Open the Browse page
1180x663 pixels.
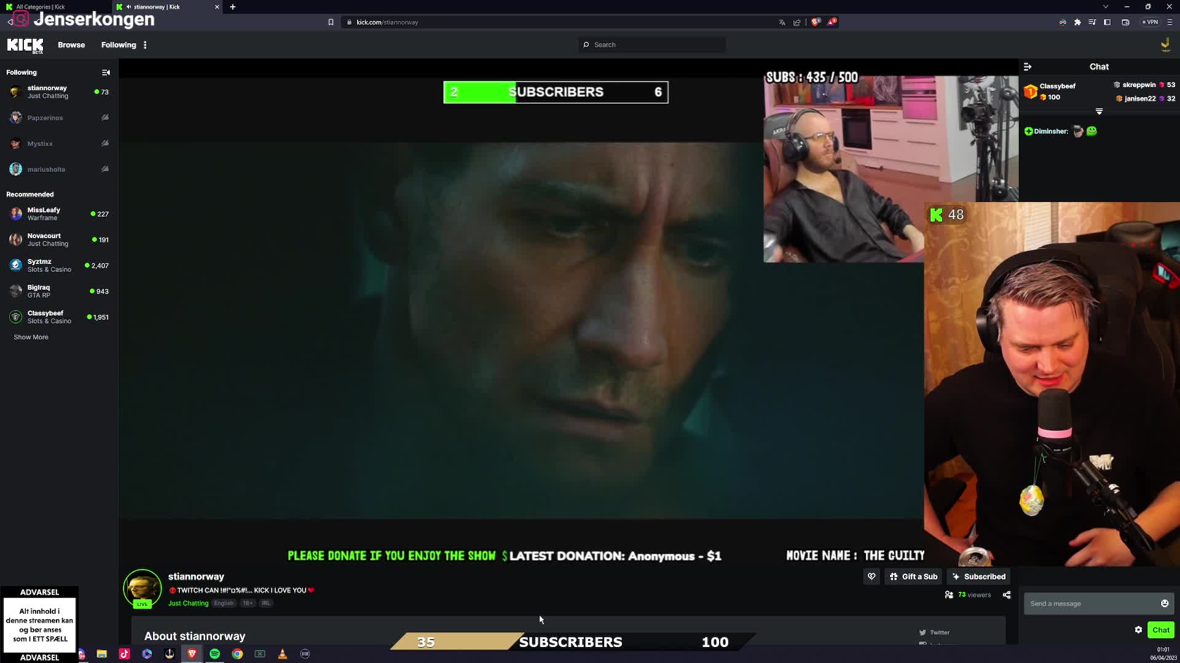click(71, 45)
